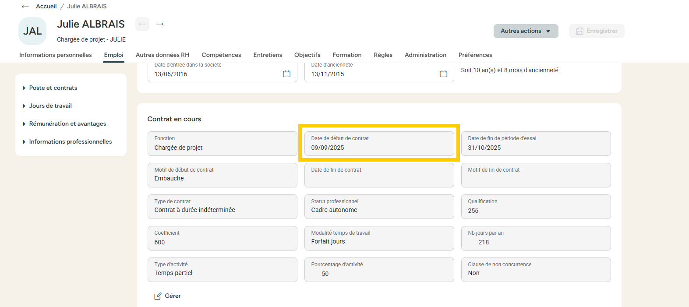Select the Emploi tab
This screenshot has height=307, width=689.
(x=113, y=55)
